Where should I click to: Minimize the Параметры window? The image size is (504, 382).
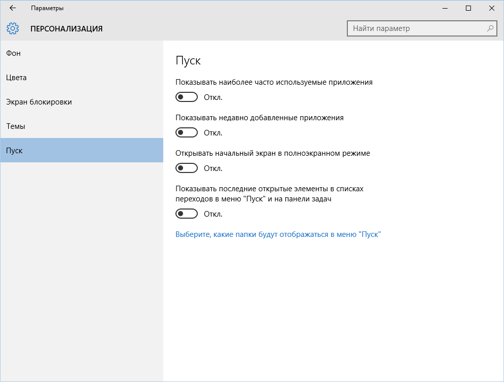click(445, 8)
